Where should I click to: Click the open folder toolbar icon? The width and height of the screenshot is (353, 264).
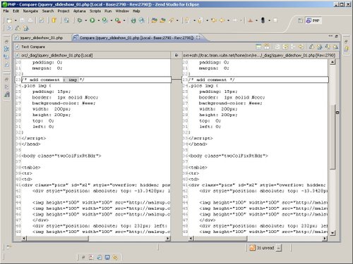click(x=154, y=20)
